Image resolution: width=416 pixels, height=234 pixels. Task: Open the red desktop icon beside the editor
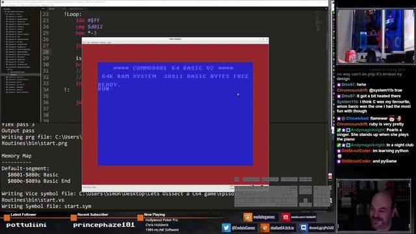(x=330, y=176)
